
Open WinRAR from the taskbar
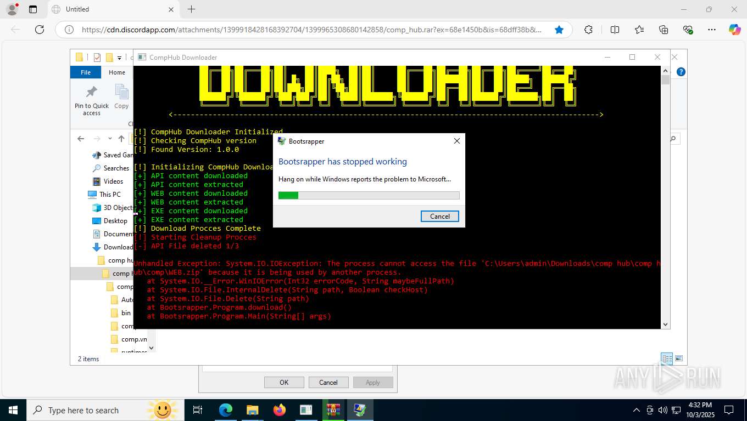coord(333,410)
